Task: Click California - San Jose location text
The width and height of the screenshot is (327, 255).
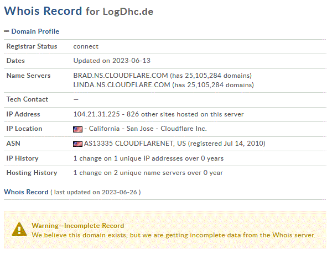Action: (x=121, y=129)
